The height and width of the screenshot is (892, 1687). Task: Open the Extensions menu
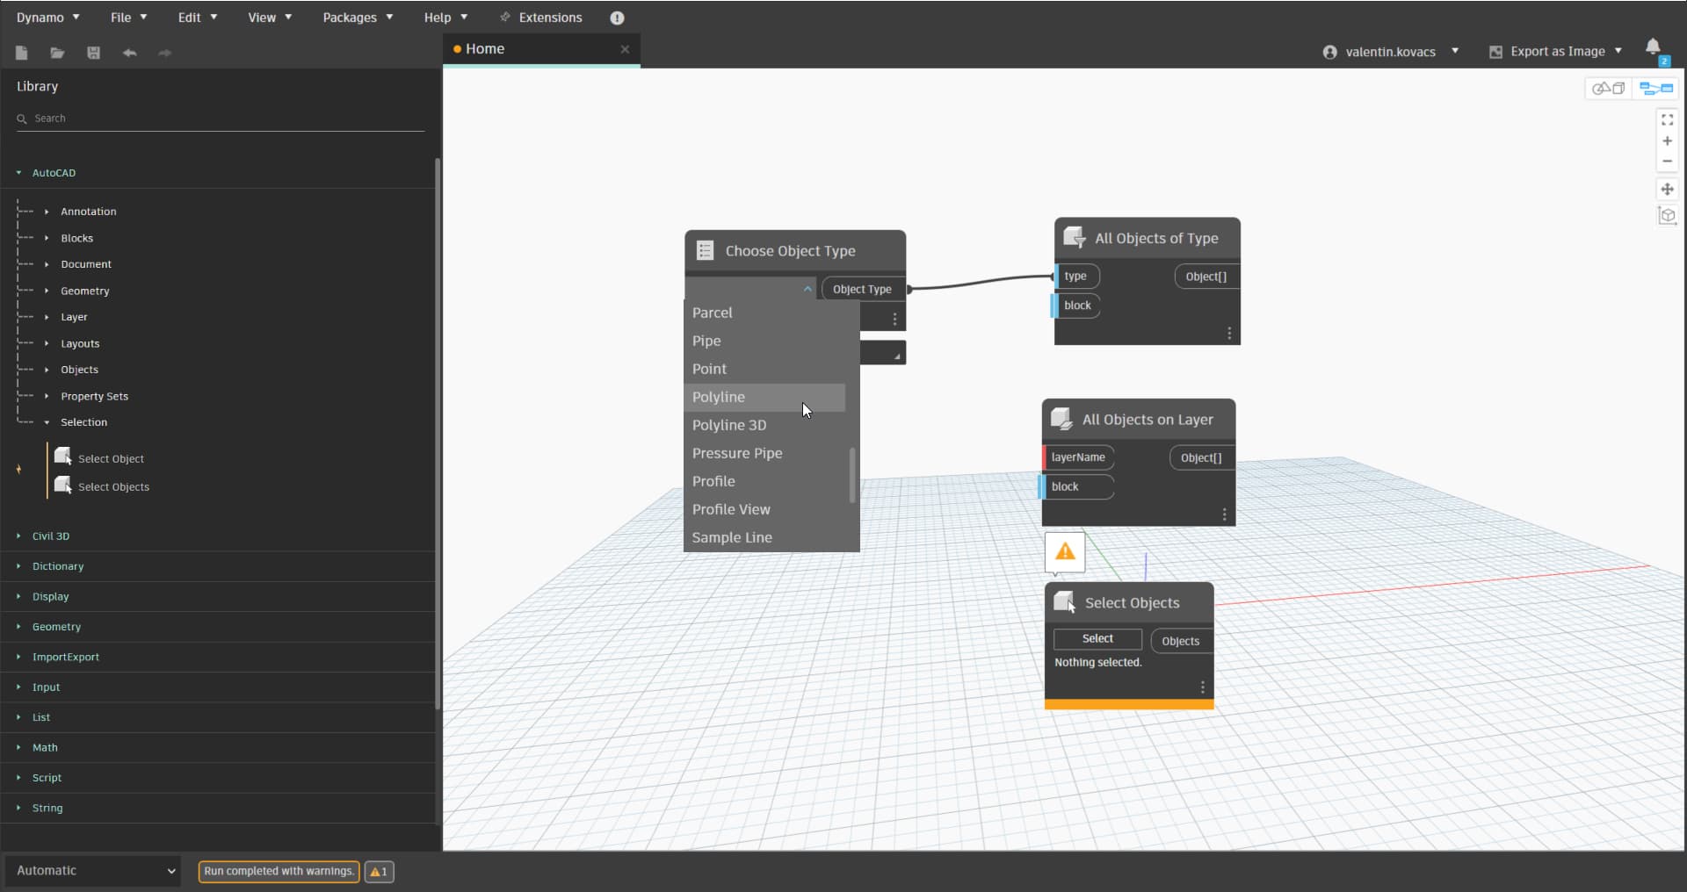coord(540,18)
